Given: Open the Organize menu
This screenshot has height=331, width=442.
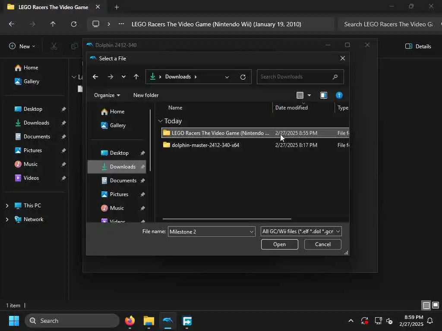Looking at the screenshot, I should [x=107, y=95].
